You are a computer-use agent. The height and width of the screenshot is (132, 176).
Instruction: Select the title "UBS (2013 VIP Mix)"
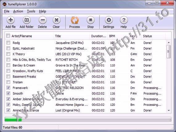coord(68,54)
